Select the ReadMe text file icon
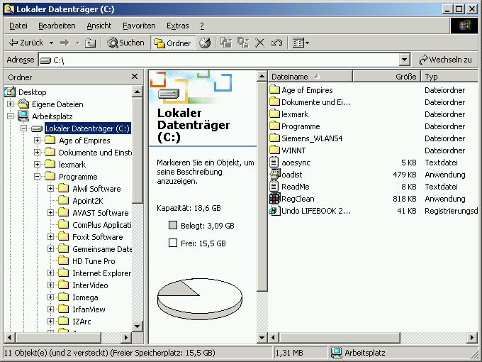This screenshot has height=362, width=482. click(274, 187)
